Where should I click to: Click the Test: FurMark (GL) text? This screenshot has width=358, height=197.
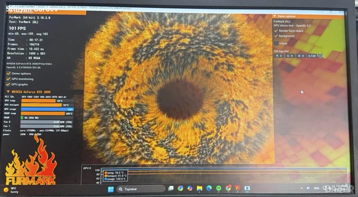point(24,22)
